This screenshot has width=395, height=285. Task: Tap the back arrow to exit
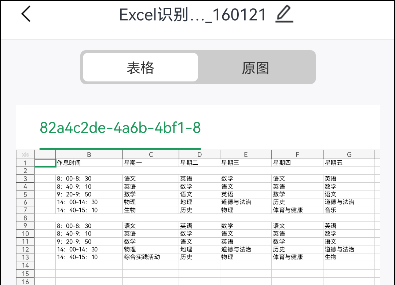25,13
